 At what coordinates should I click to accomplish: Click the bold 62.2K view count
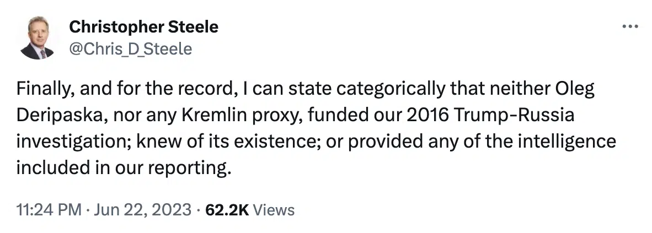pyautogui.click(x=227, y=209)
